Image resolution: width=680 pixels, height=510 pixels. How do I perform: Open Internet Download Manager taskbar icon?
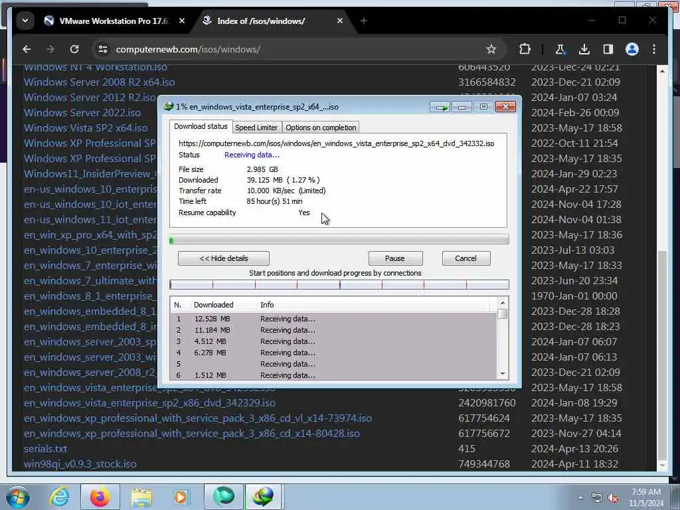point(264,497)
